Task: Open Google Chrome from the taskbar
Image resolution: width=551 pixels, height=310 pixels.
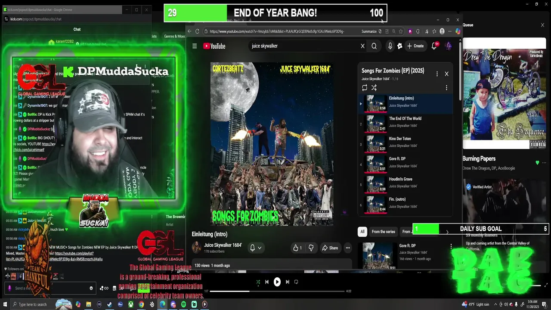Action: (x=141, y=304)
